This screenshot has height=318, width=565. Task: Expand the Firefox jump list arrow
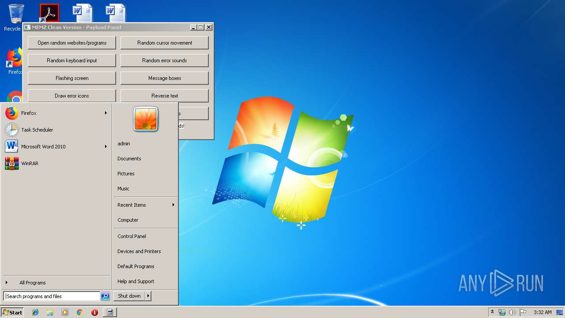click(x=106, y=113)
